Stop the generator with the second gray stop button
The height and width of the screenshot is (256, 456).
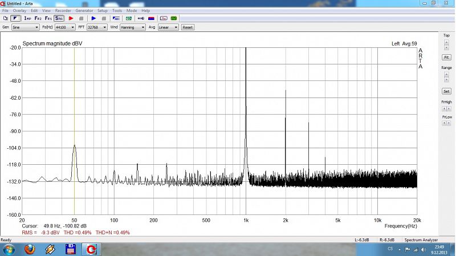pos(104,18)
